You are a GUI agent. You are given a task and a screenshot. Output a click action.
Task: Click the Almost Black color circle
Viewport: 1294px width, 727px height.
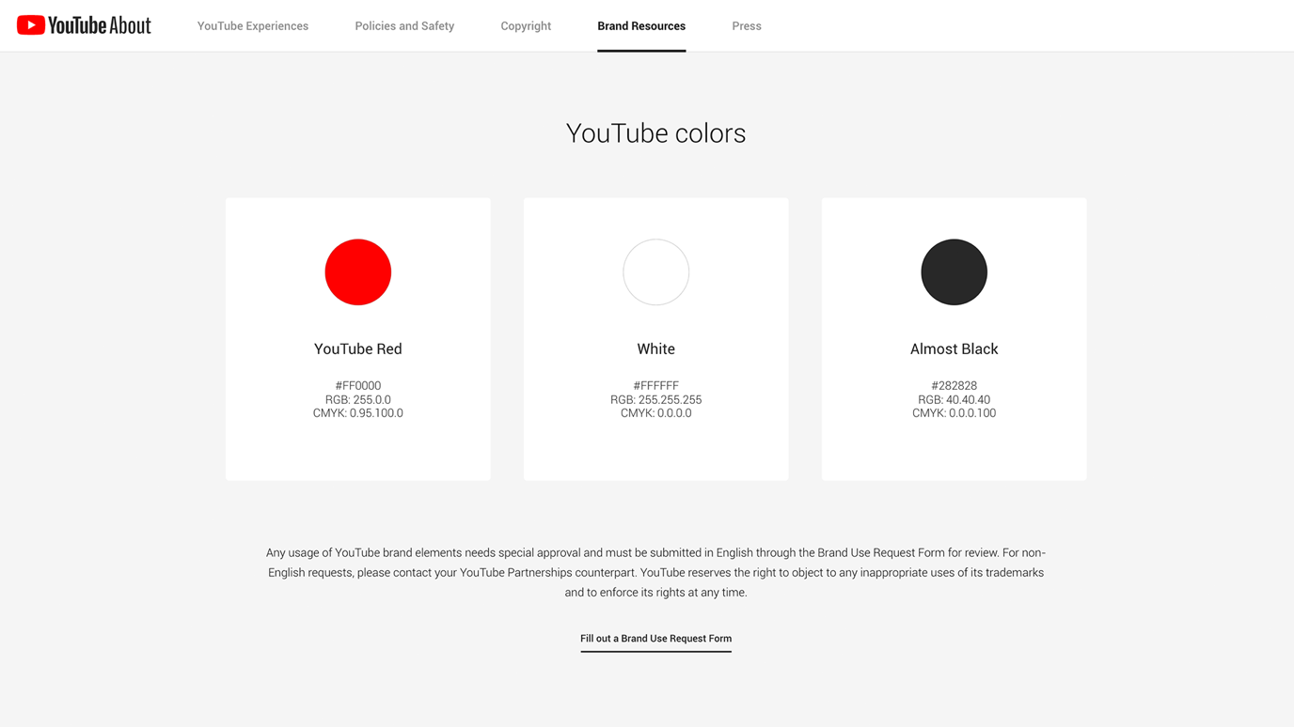point(954,272)
